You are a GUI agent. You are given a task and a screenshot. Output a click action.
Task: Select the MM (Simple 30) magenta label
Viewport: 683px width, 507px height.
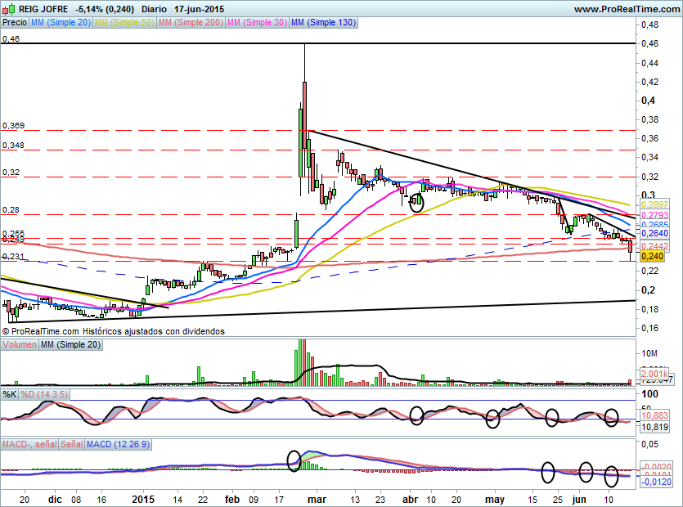[x=258, y=23]
